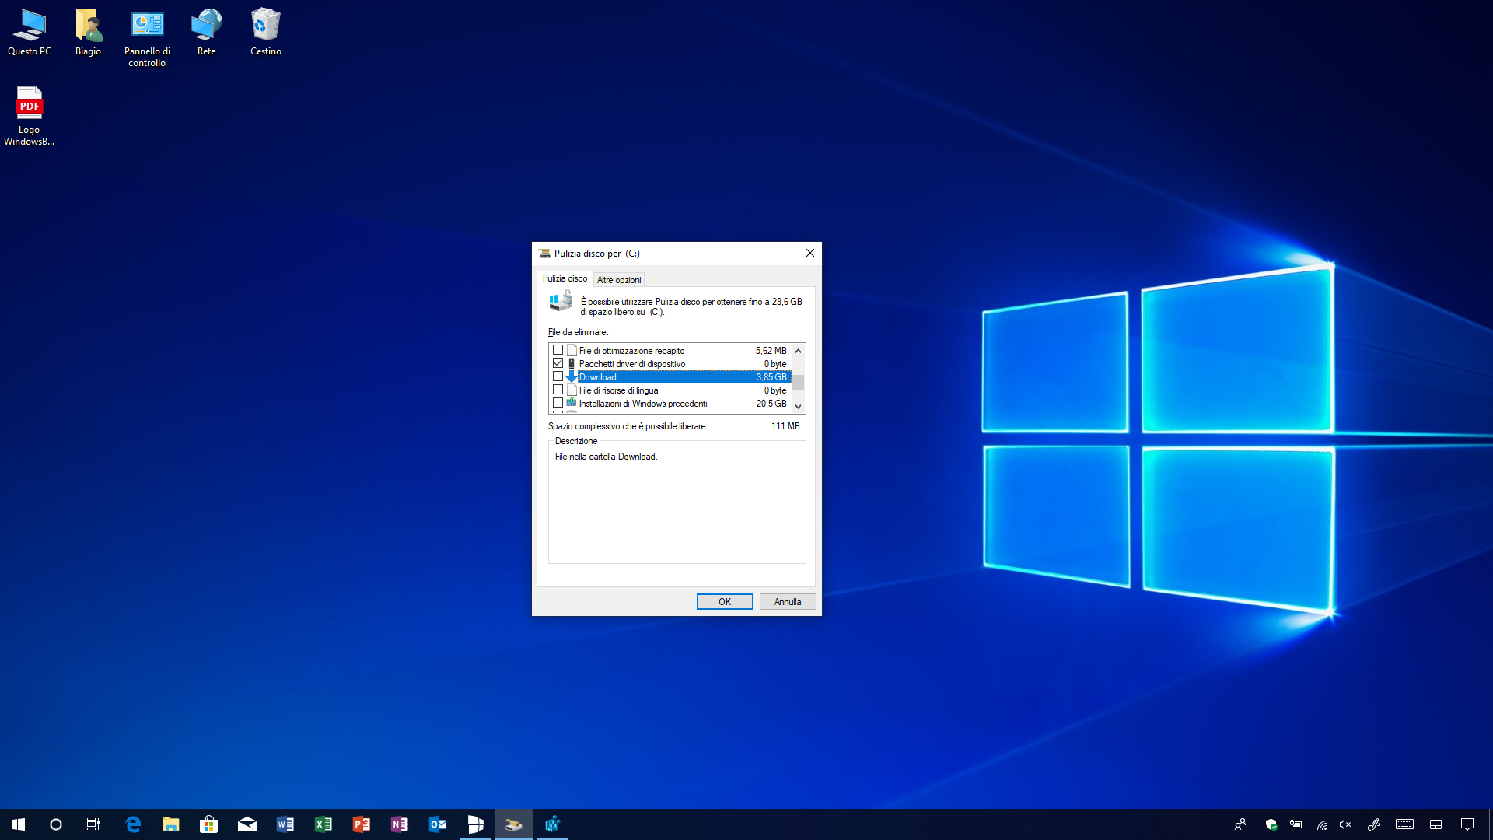The image size is (1493, 840).
Task: Select the Download row in file list
Action: [x=670, y=377]
